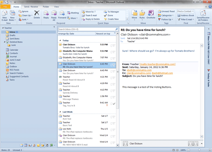Click the Reply All icon
Image resolution: width=212 pixels, height=152 pixels.
tap(54, 13)
